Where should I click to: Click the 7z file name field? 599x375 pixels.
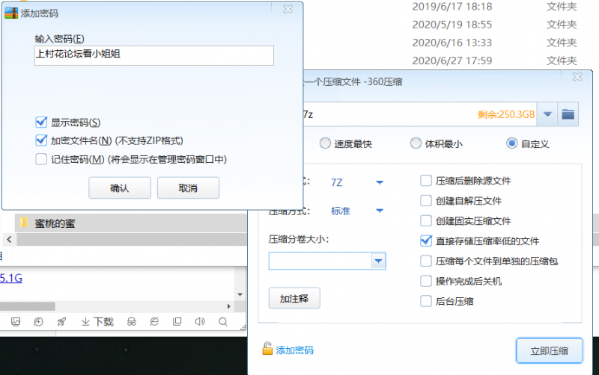[420, 114]
